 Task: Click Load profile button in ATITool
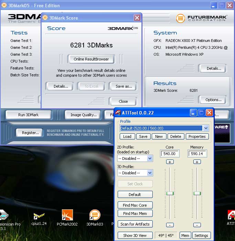coord(127,136)
